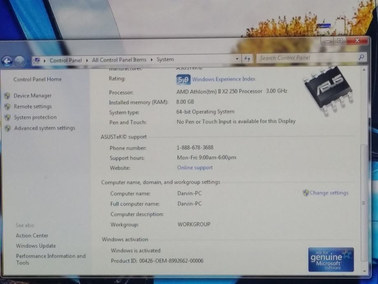Screen dimensions: 378x284
Task: Select the System breadcrumb
Action: coord(165,59)
